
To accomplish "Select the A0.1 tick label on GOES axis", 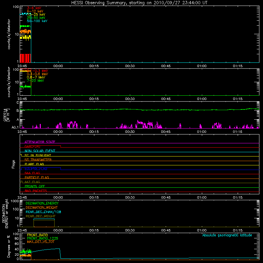I will (15, 127).
